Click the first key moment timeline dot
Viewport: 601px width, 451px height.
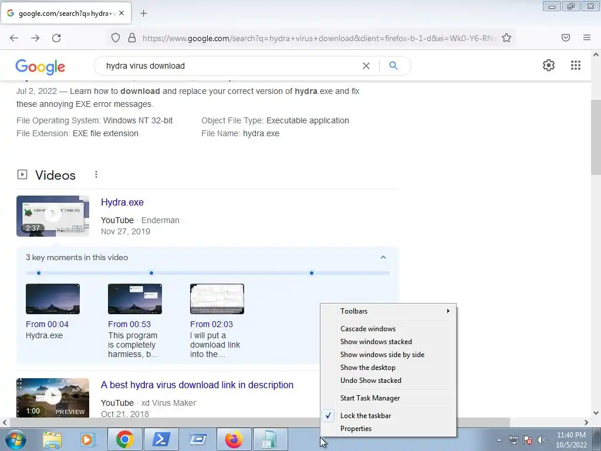pyautogui.click(x=39, y=273)
